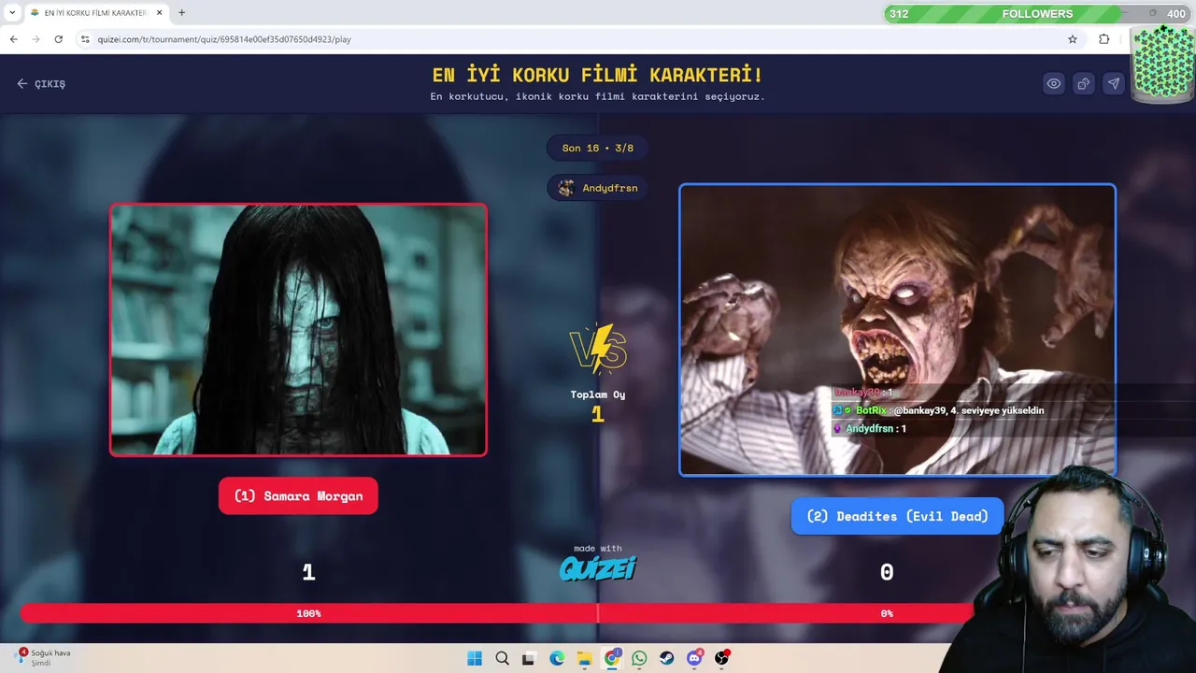Bookmark this page with star icon
The image size is (1196, 673).
click(x=1073, y=39)
